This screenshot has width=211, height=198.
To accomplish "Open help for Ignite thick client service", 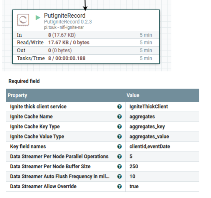I will click(x=119, y=106).
